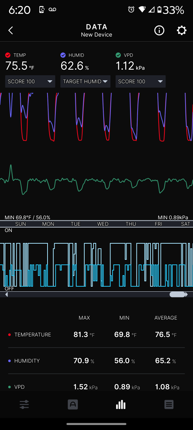Image resolution: width=193 pixels, height=430 pixels.
Task: Uncheck the HUMID graph checkbox
Action: 63,55
